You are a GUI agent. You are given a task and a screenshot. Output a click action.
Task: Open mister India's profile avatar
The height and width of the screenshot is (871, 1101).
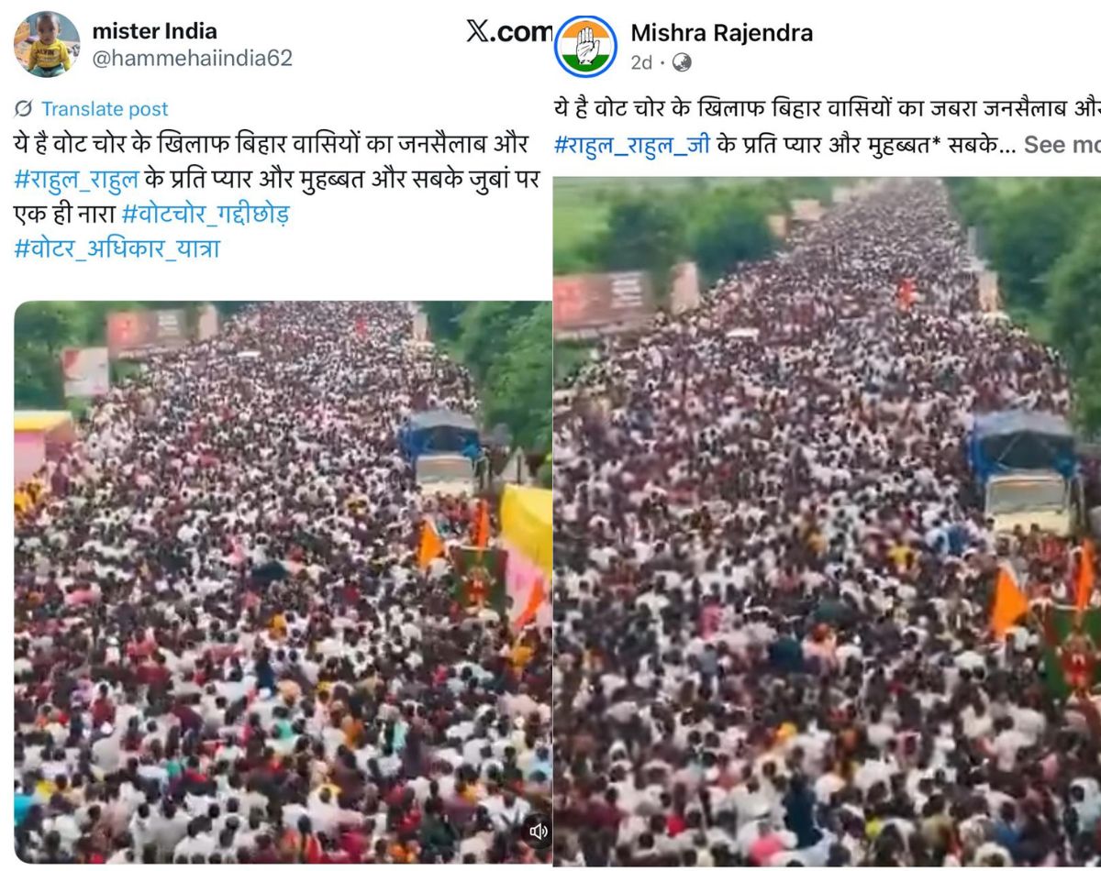[x=47, y=44]
